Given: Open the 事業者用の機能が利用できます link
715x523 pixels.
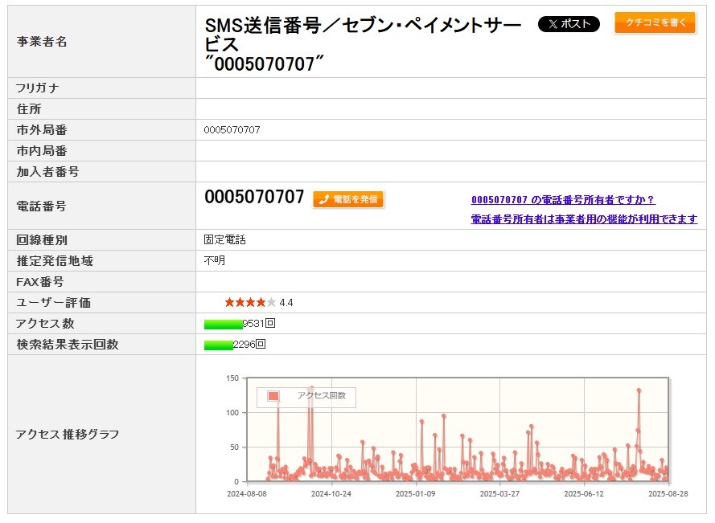Looking at the screenshot, I should 584,219.
